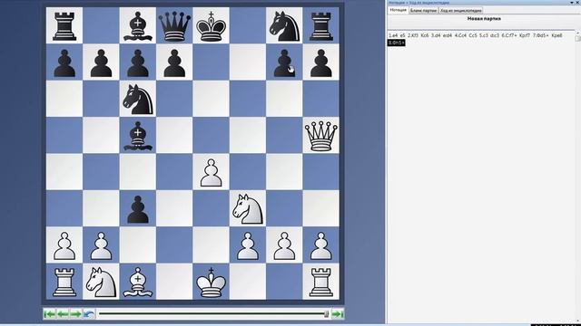The width and height of the screenshot is (581, 326).
Task: Select the white king on e1
Action: (x=211, y=282)
